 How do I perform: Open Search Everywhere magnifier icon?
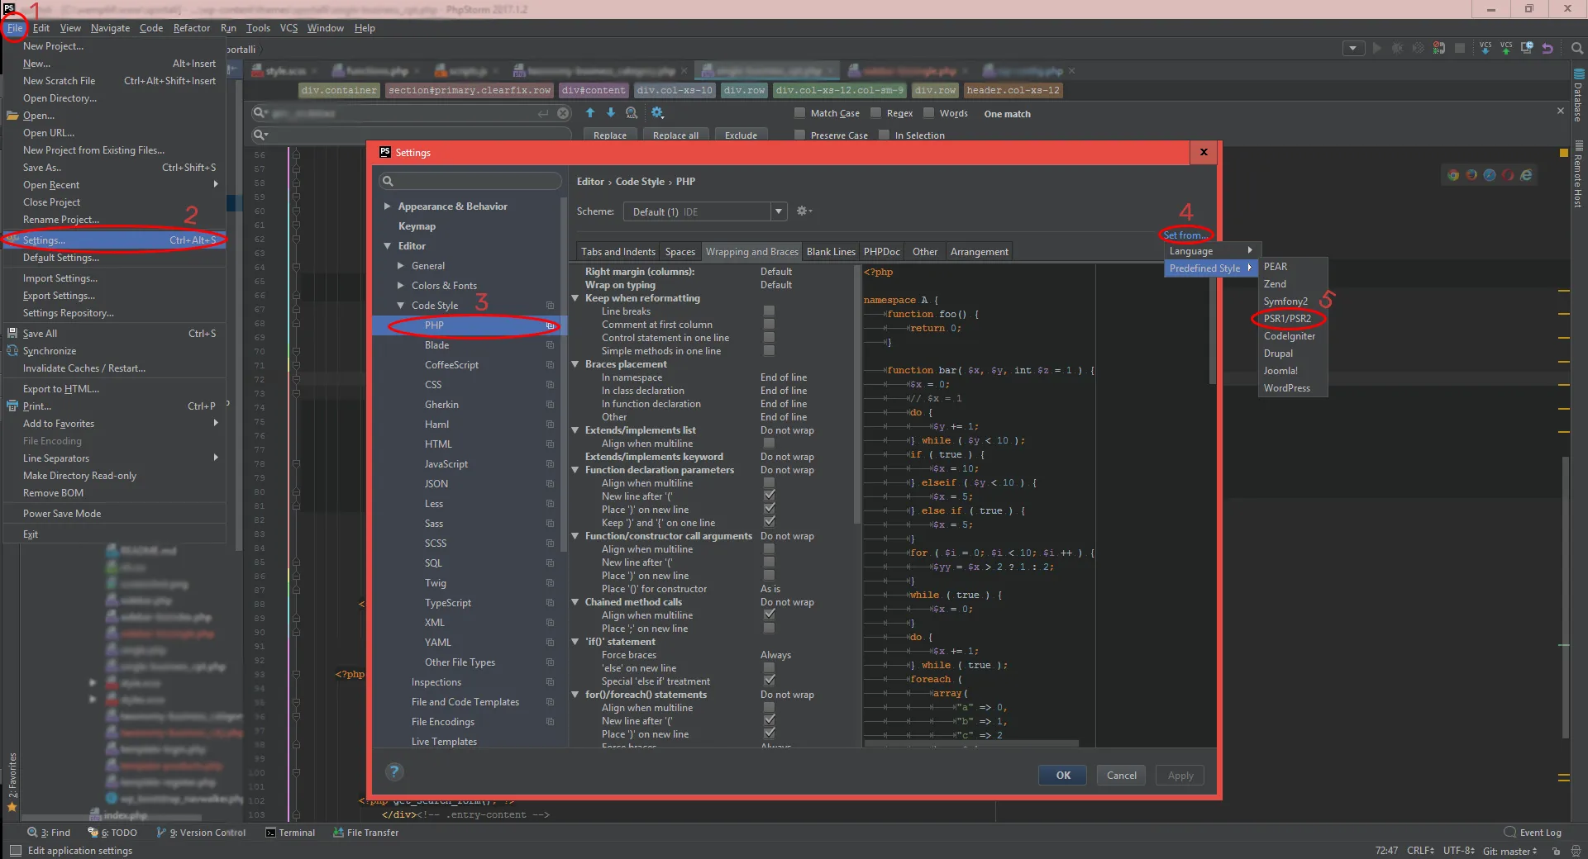click(x=1577, y=48)
